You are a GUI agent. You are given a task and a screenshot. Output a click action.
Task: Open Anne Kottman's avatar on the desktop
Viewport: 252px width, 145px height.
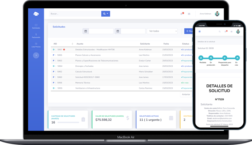217,14
